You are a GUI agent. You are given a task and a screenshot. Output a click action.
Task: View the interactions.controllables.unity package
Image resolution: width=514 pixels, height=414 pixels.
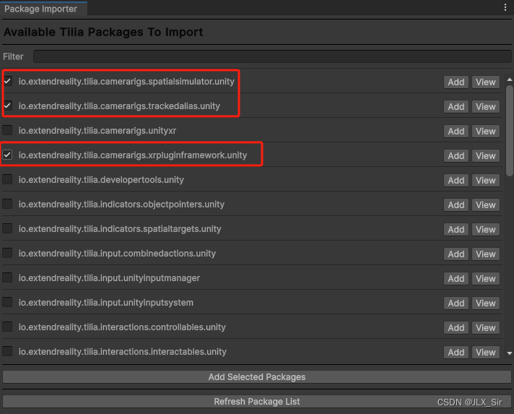pyautogui.click(x=485, y=328)
